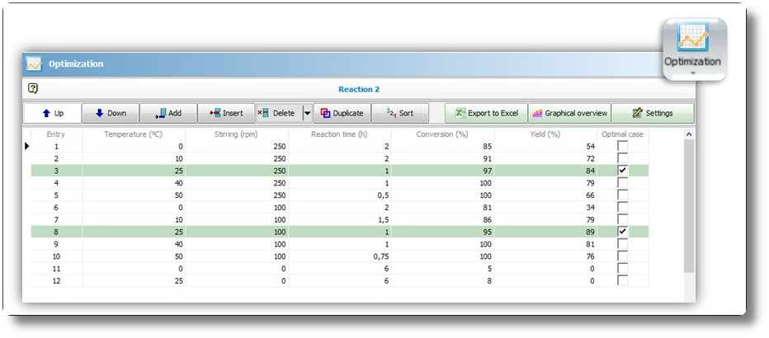Screen dimensions: 769x338
Task: Check Optimal case for entry 9
Action: (x=622, y=243)
